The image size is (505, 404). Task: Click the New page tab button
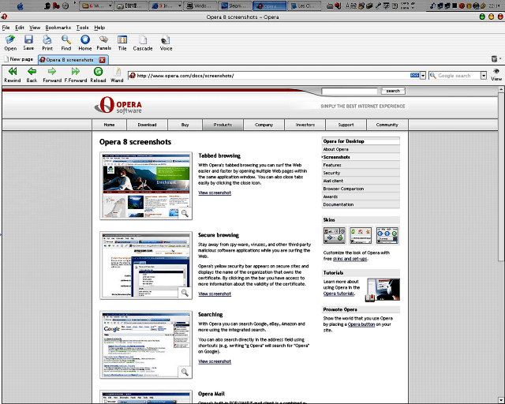19,59
